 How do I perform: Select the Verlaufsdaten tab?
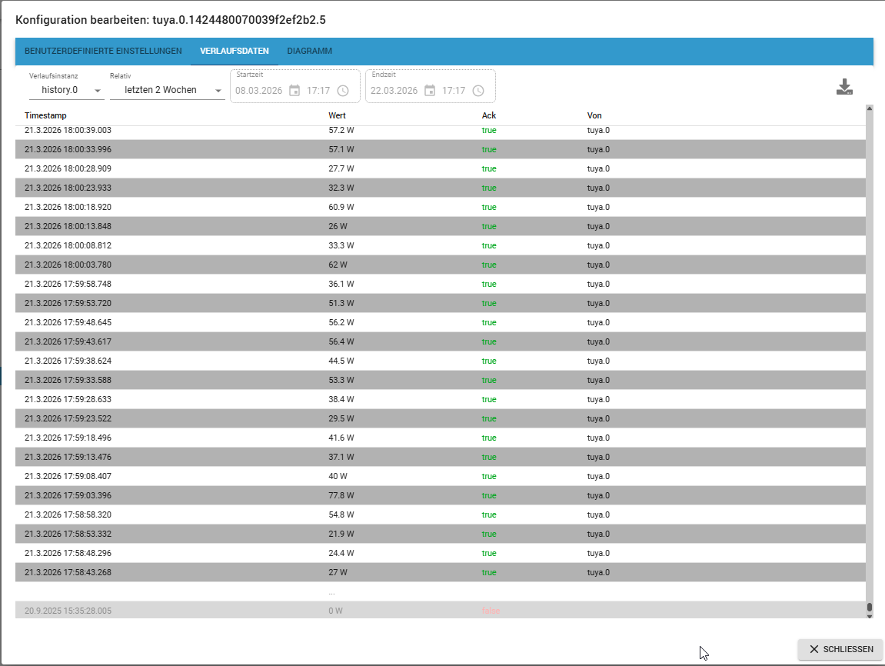[235, 51]
